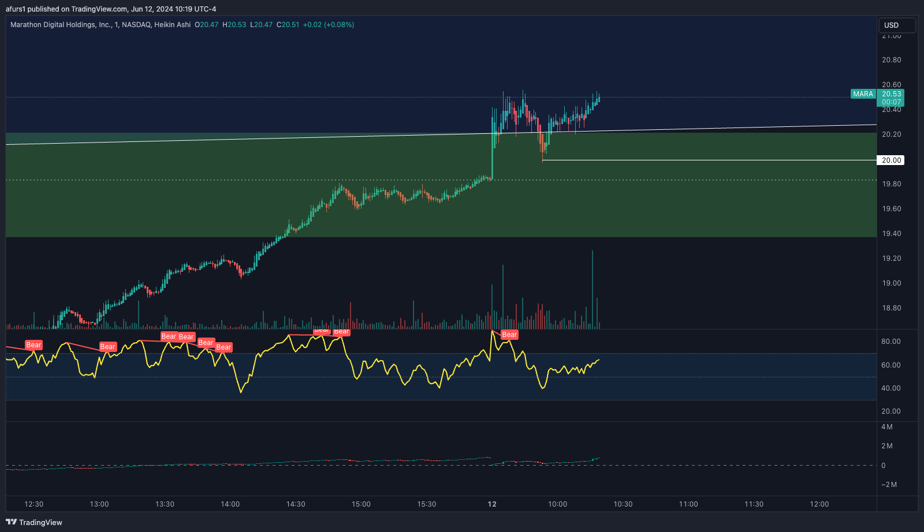
Task: Click the leftmost Bear divergence label
Action: point(33,345)
